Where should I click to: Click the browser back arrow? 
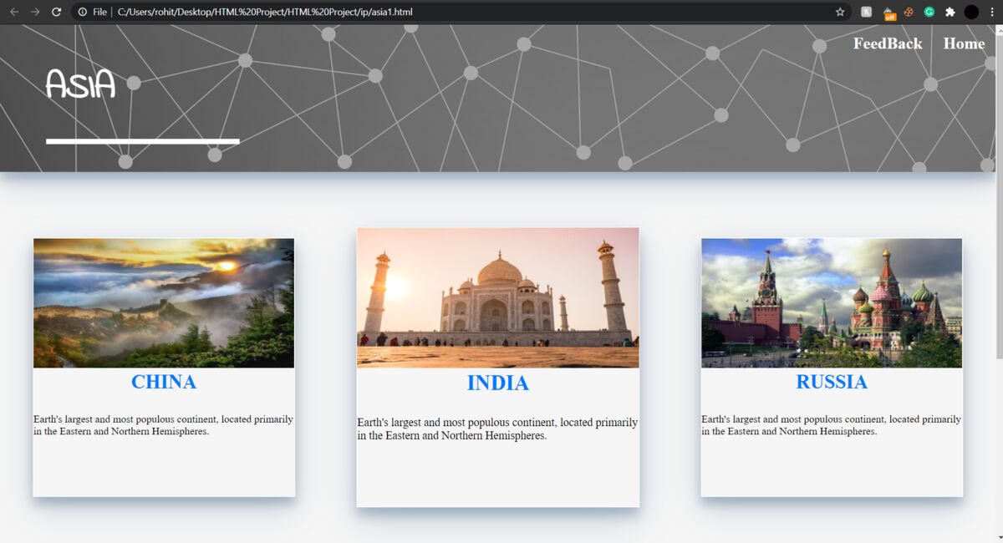click(x=14, y=12)
